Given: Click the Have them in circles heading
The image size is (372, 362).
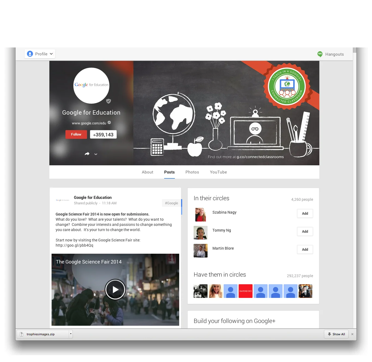Looking at the screenshot, I should pyautogui.click(x=220, y=275).
